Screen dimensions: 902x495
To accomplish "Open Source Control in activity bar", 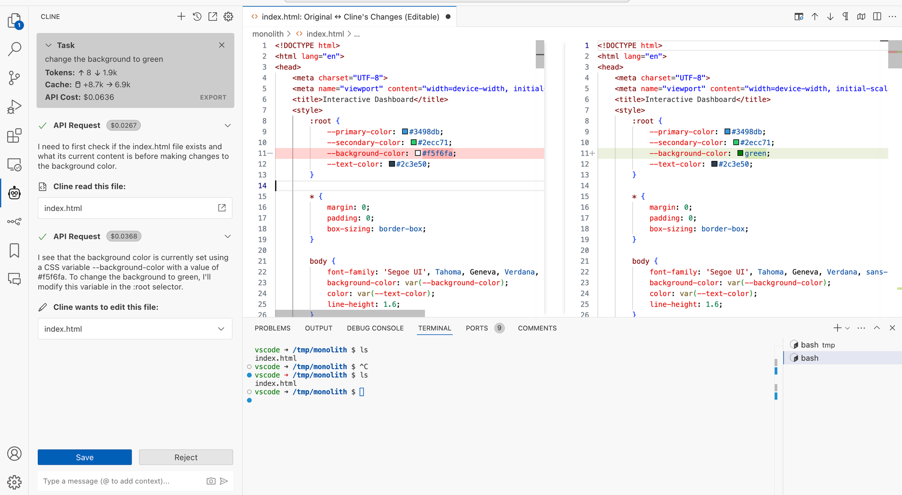I will coord(14,78).
